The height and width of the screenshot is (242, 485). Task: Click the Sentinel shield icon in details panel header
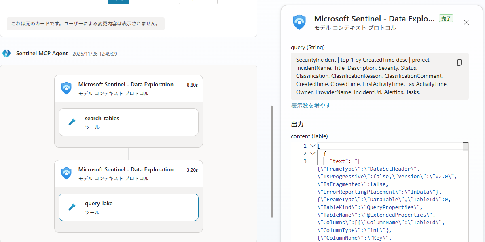pyautogui.click(x=299, y=22)
